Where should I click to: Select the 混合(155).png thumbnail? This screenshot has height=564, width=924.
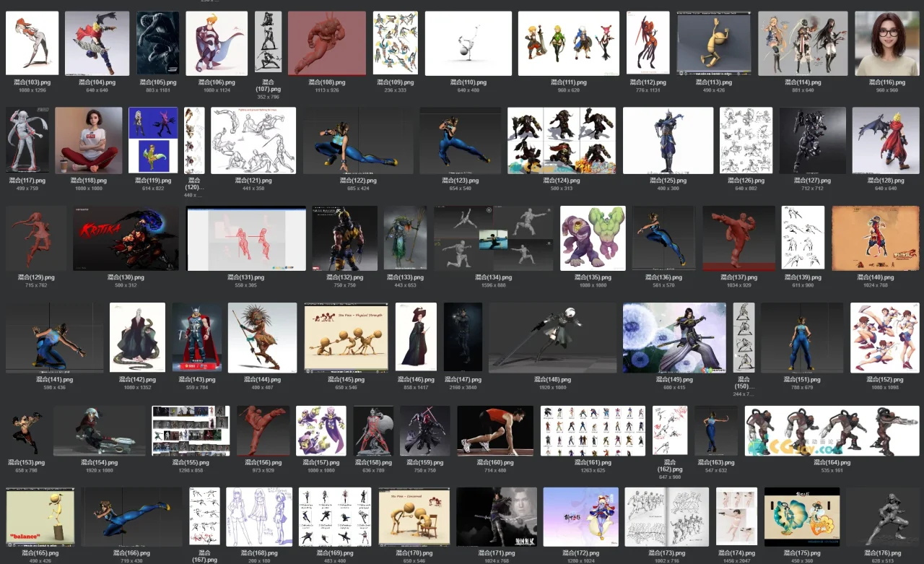point(191,430)
